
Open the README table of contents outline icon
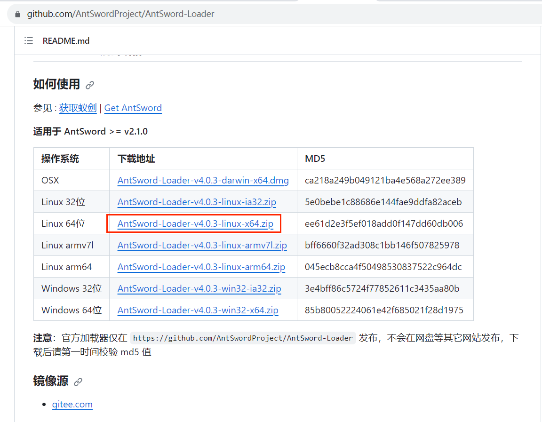coord(29,40)
